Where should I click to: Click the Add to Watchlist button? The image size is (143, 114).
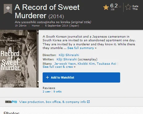click(x=81, y=77)
